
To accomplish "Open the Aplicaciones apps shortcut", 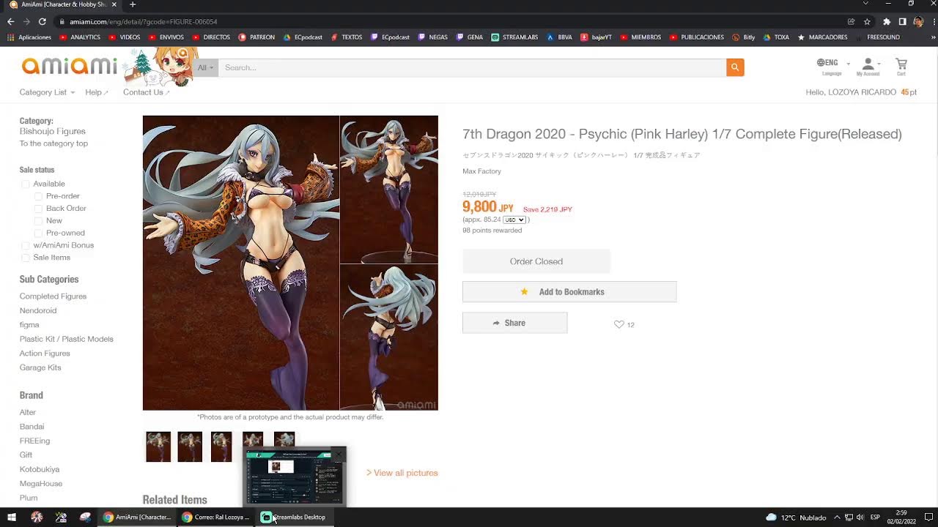I will (x=29, y=37).
